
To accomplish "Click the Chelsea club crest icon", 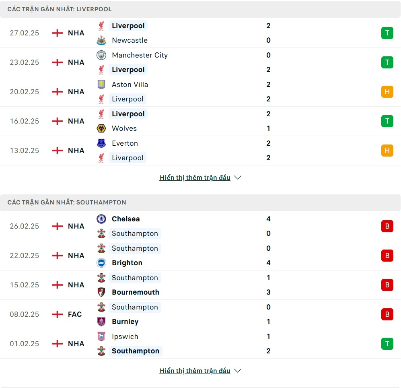I will point(101,219).
